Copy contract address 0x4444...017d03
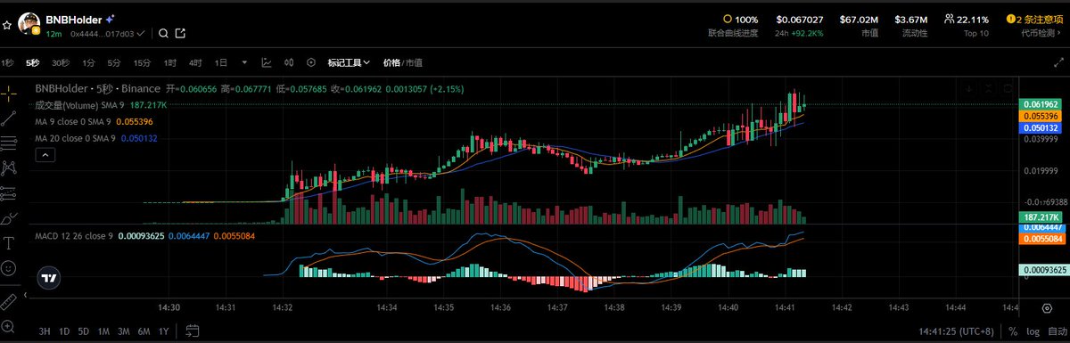 [x=103, y=34]
